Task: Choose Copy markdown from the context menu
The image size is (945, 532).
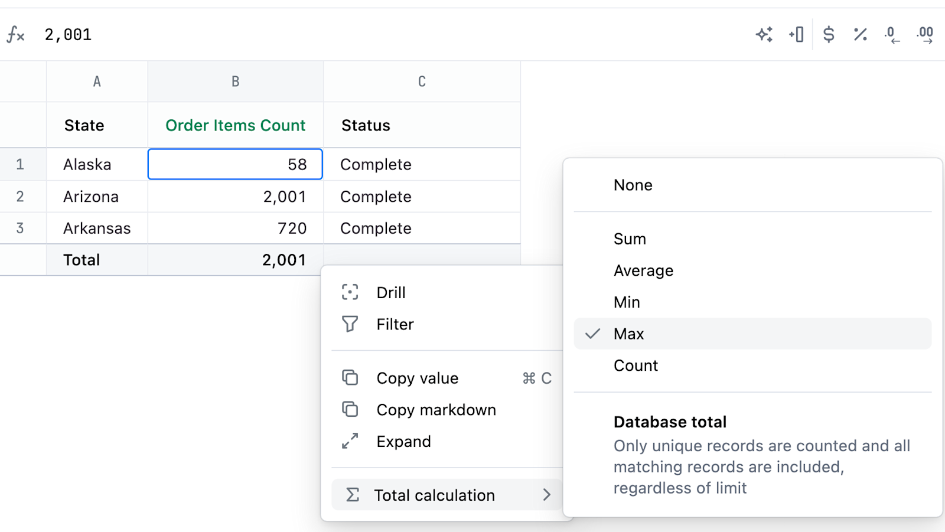Action: tap(436, 409)
